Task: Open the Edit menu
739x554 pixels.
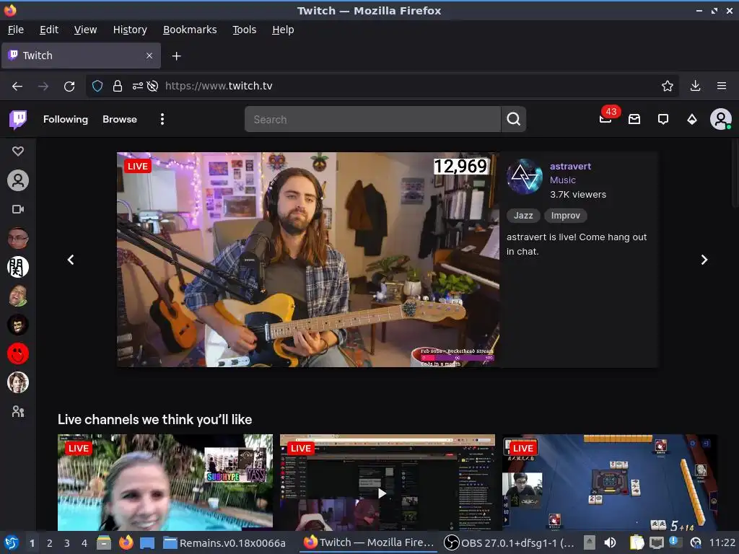Action: point(49,30)
